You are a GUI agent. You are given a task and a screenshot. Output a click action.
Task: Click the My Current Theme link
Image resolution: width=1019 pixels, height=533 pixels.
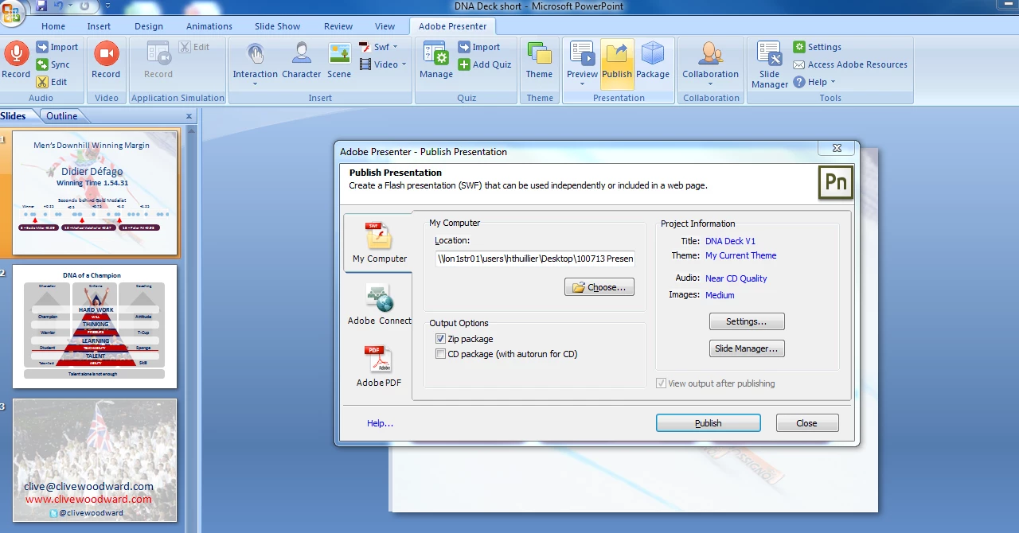(741, 255)
